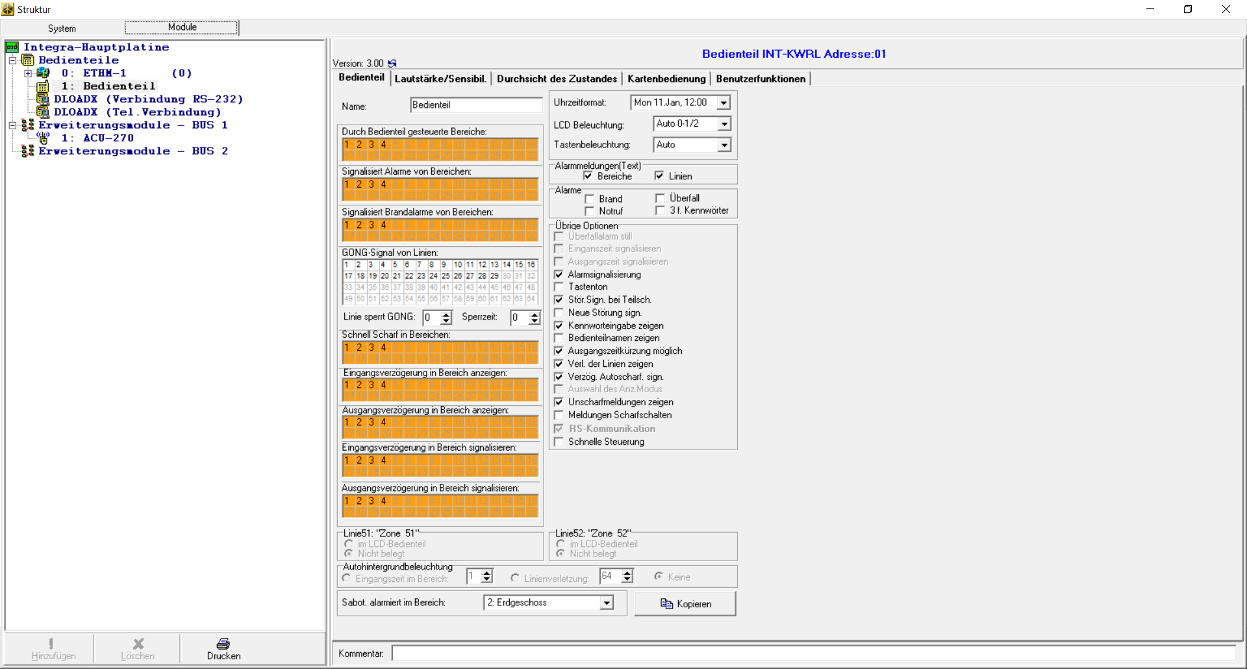Click the DLOADX RS-232 connection icon
This screenshot has height=669, width=1247.
point(43,99)
